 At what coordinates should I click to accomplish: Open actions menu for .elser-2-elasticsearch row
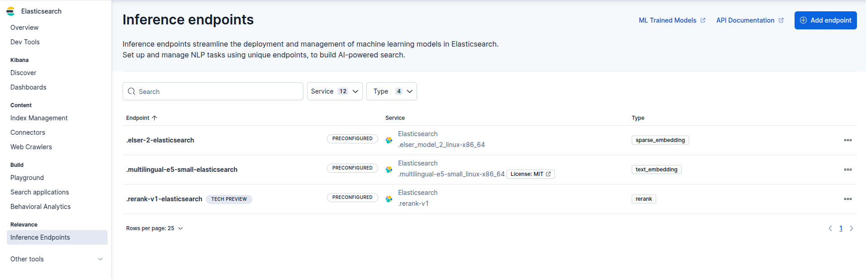847,140
